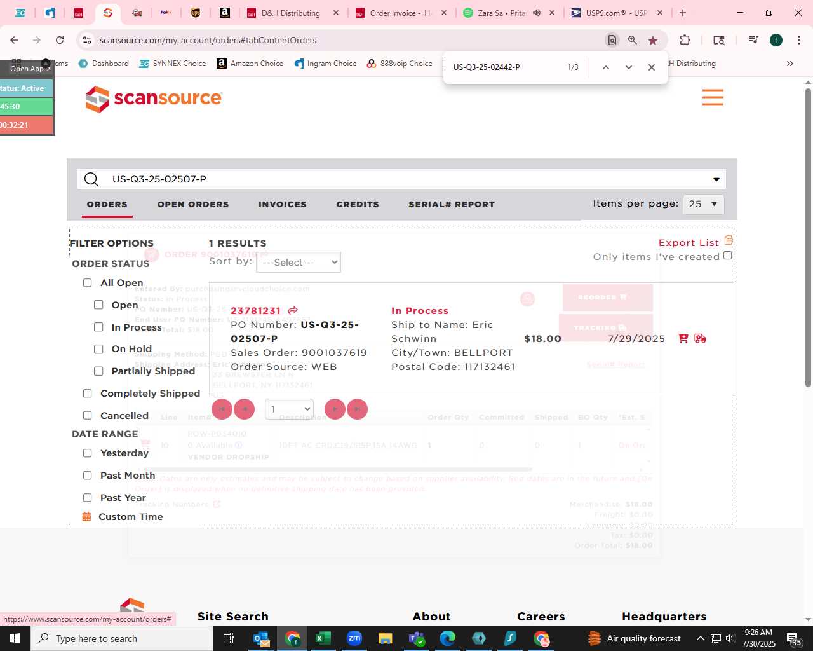The width and height of the screenshot is (813, 651).
Task: Open Excel from the taskbar
Action: point(323,638)
